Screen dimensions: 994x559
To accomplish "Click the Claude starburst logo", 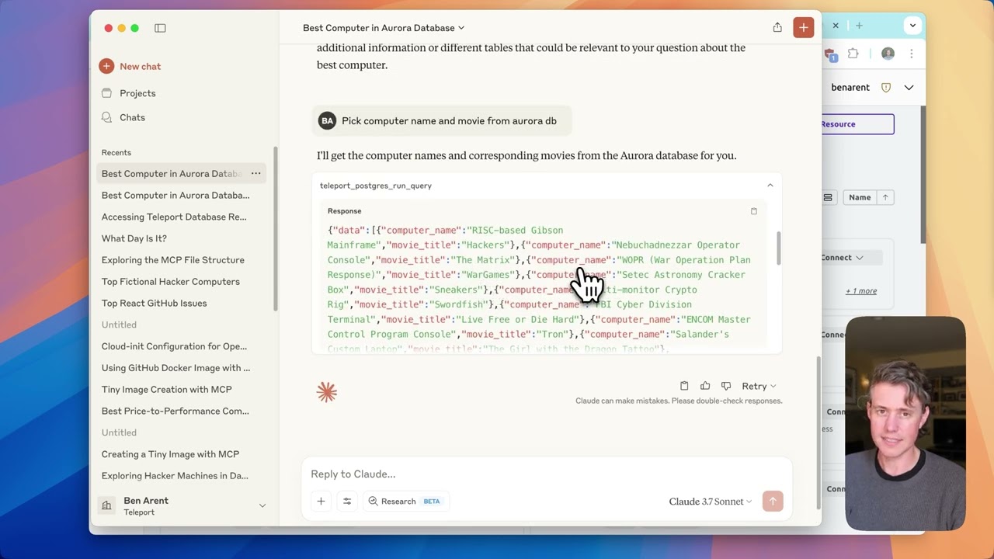I will pyautogui.click(x=327, y=392).
